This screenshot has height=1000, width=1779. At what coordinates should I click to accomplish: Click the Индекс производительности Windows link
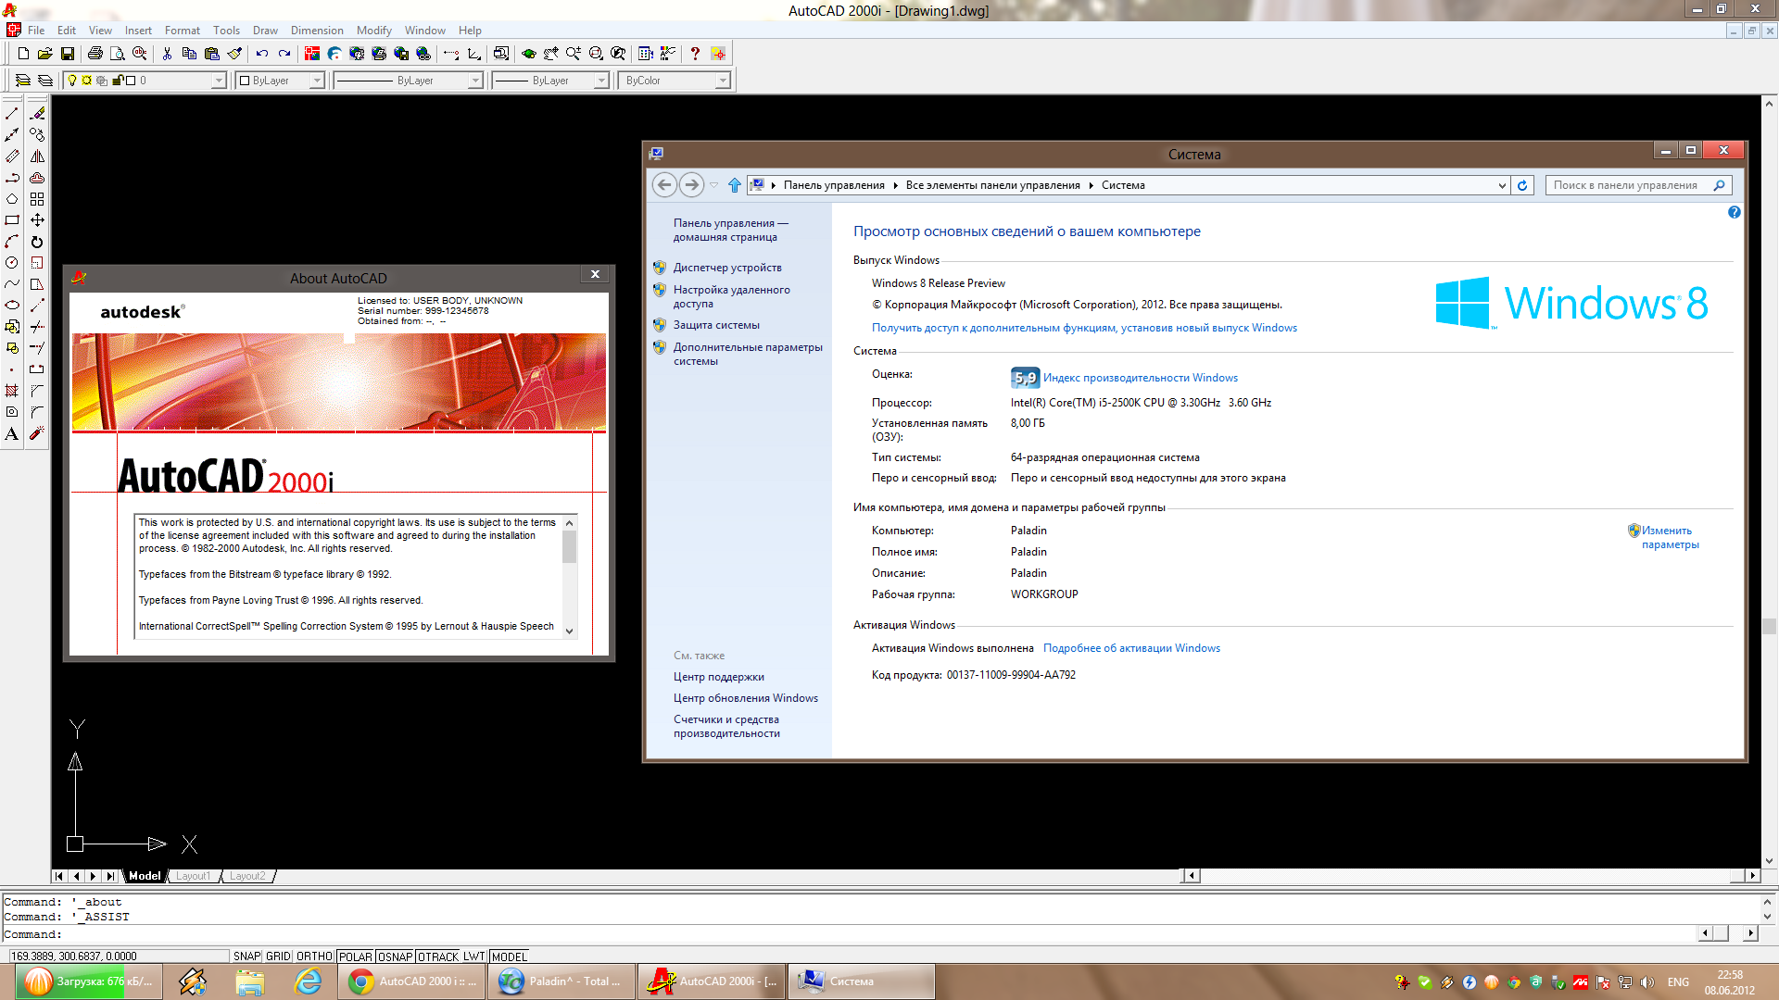pyautogui.click(x=1140, y=378)
